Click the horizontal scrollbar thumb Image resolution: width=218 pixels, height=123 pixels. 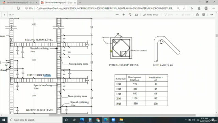tap(122, 115)
